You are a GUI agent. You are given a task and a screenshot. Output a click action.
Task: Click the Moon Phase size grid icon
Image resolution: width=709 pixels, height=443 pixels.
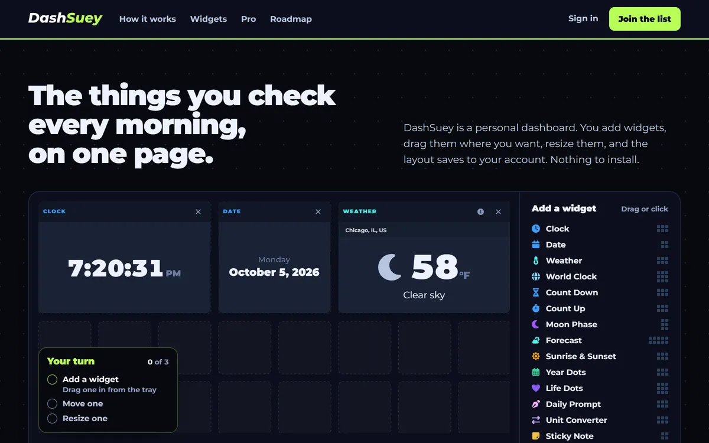pos(665,324)
